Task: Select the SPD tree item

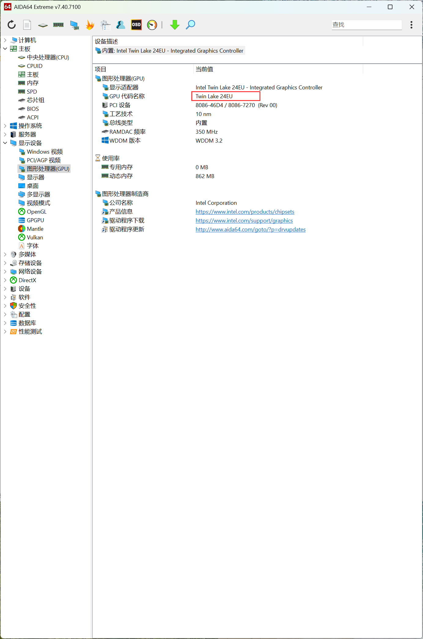Action: pos(28,92)
